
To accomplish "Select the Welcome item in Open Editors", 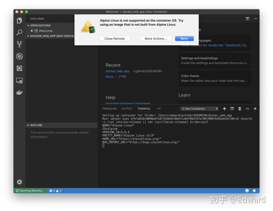I will pos(45,31).
